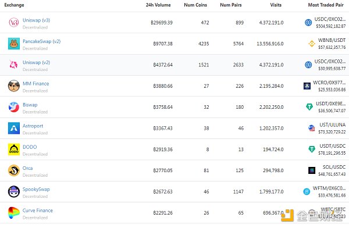Open the UST/ULUNA most traded pair

pos(332,125)
